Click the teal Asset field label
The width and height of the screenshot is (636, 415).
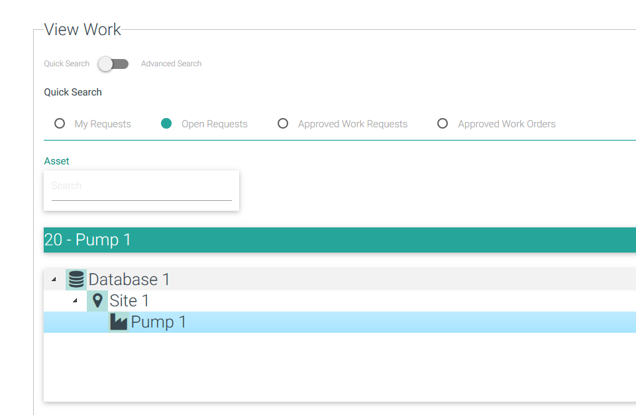coord(56,161)
